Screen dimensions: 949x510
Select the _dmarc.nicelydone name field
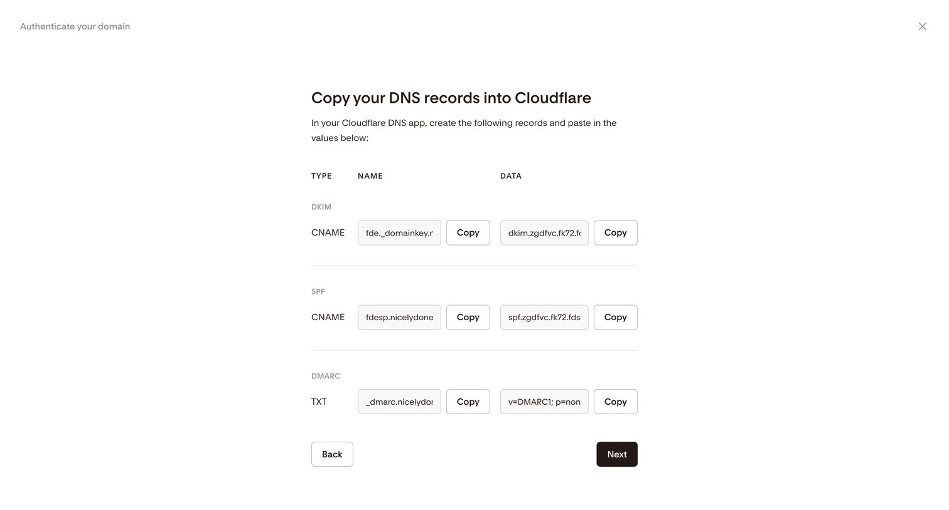tap(399, 402)
